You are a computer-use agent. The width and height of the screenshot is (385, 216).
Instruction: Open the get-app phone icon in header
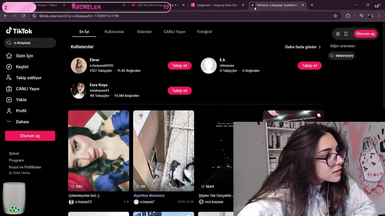click(x=346, y=34)
